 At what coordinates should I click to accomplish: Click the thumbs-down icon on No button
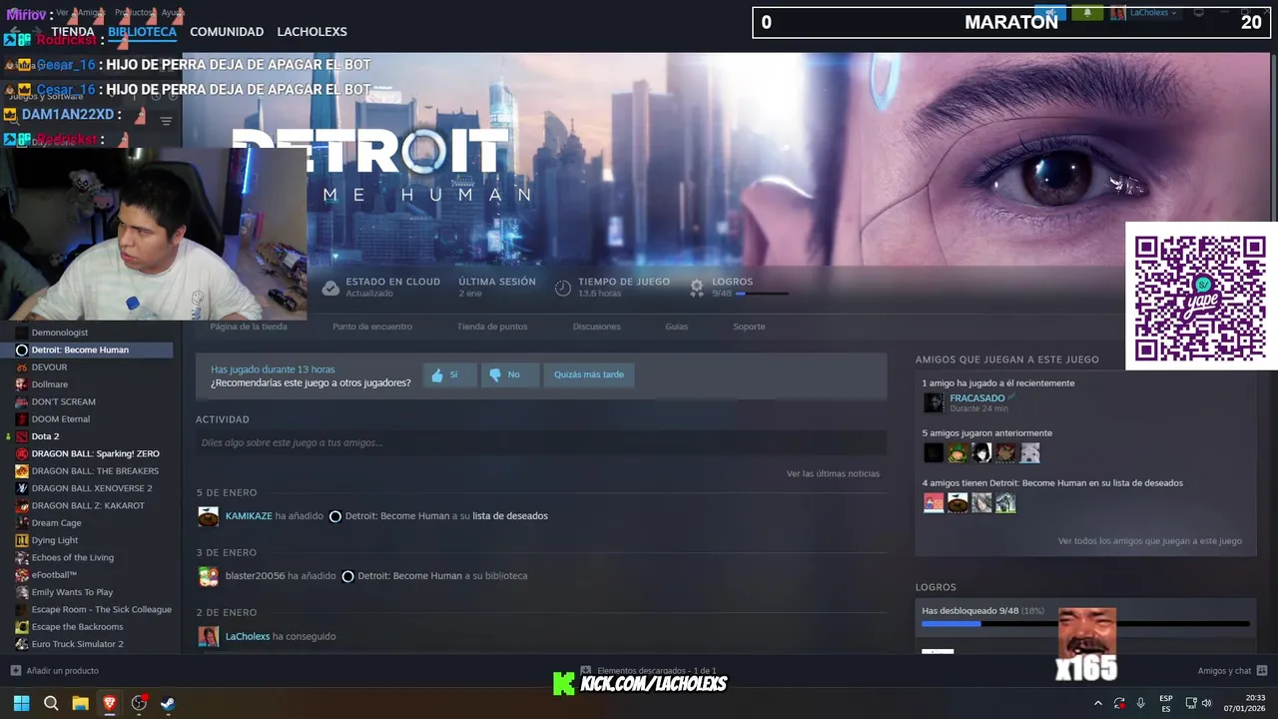[495, 375]
